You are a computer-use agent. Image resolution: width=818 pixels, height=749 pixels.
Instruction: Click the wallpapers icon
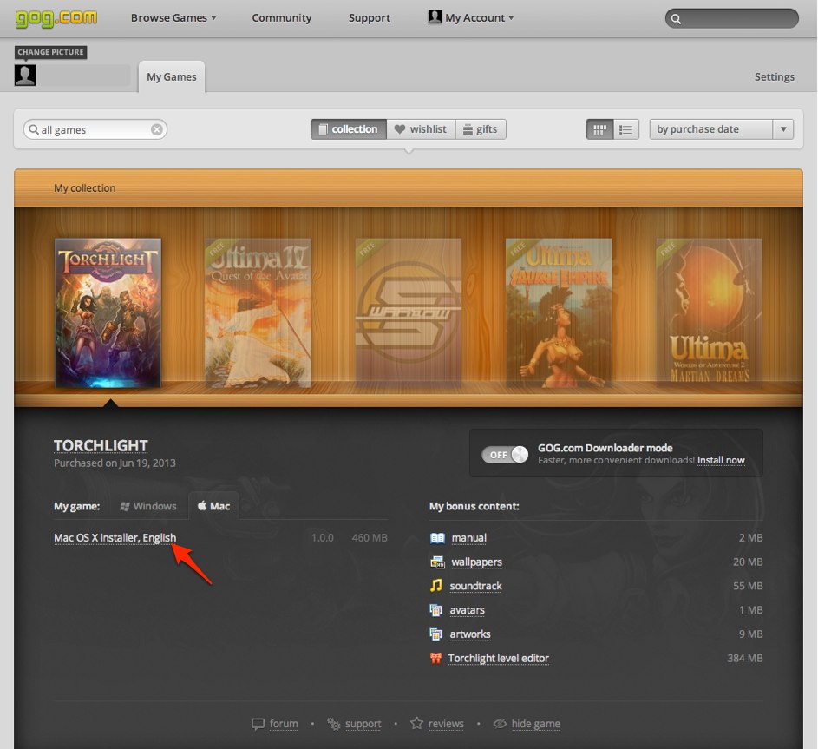437,562
